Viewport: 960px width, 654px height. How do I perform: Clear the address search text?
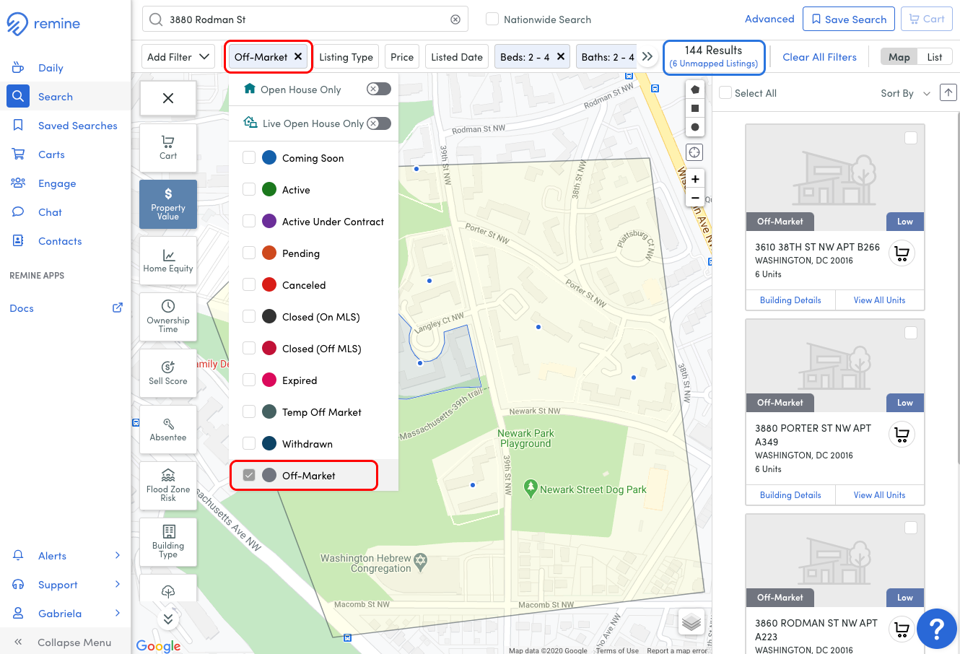point(455,19)
